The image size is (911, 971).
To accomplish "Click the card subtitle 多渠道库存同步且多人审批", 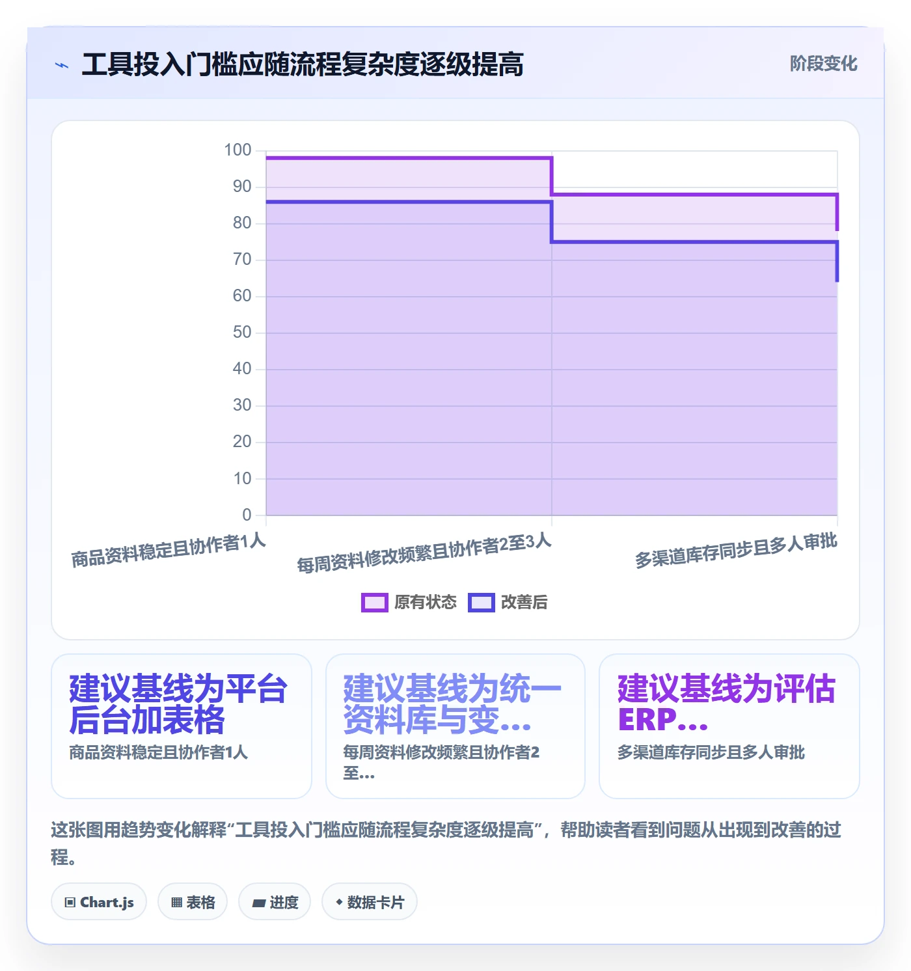I will point(711,752).
